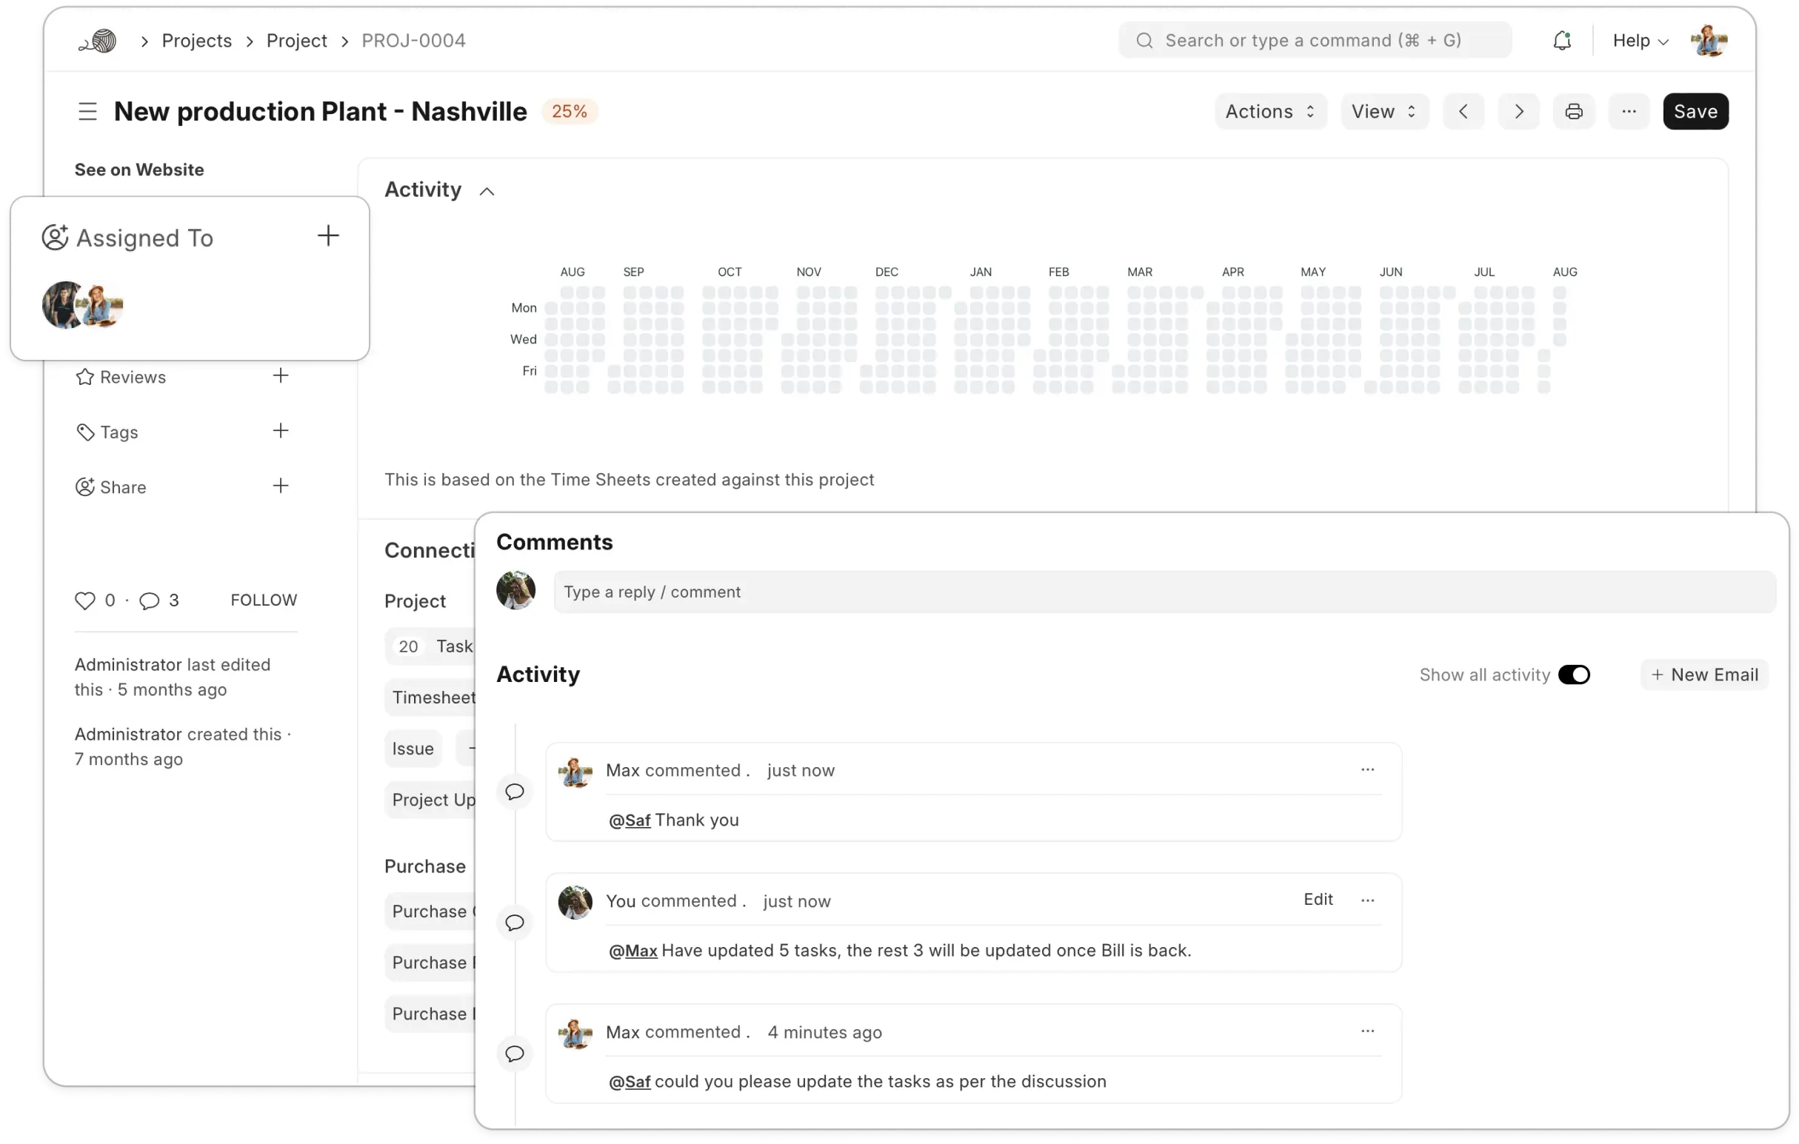Image resolution: width=1799 pixels, height=1144 pixels.
Task: Toggle the Show all activity switch
Action: [1573, 675]
